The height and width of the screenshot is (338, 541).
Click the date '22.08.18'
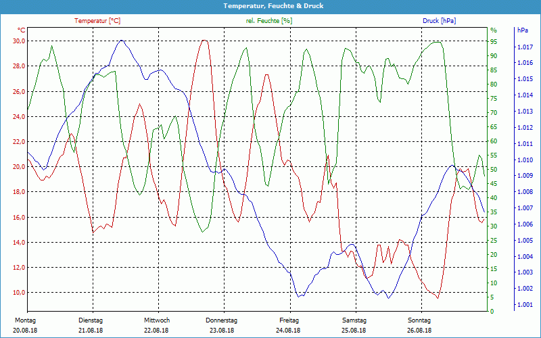pyautogui.click(x=156, y=331)
